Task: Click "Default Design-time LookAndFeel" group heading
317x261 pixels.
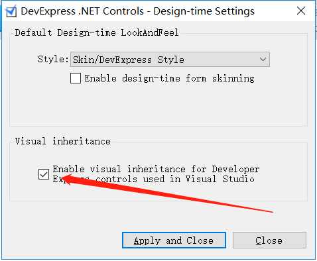Action: pyautogui.click(x=97, y=32)
